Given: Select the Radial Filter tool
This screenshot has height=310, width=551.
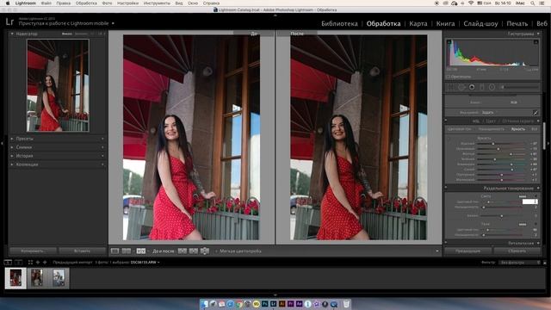Looking at the screenshot, I should click(492, 87).
